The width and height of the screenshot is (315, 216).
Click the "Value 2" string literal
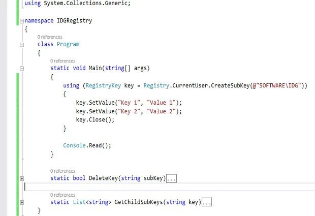(162, 111)
